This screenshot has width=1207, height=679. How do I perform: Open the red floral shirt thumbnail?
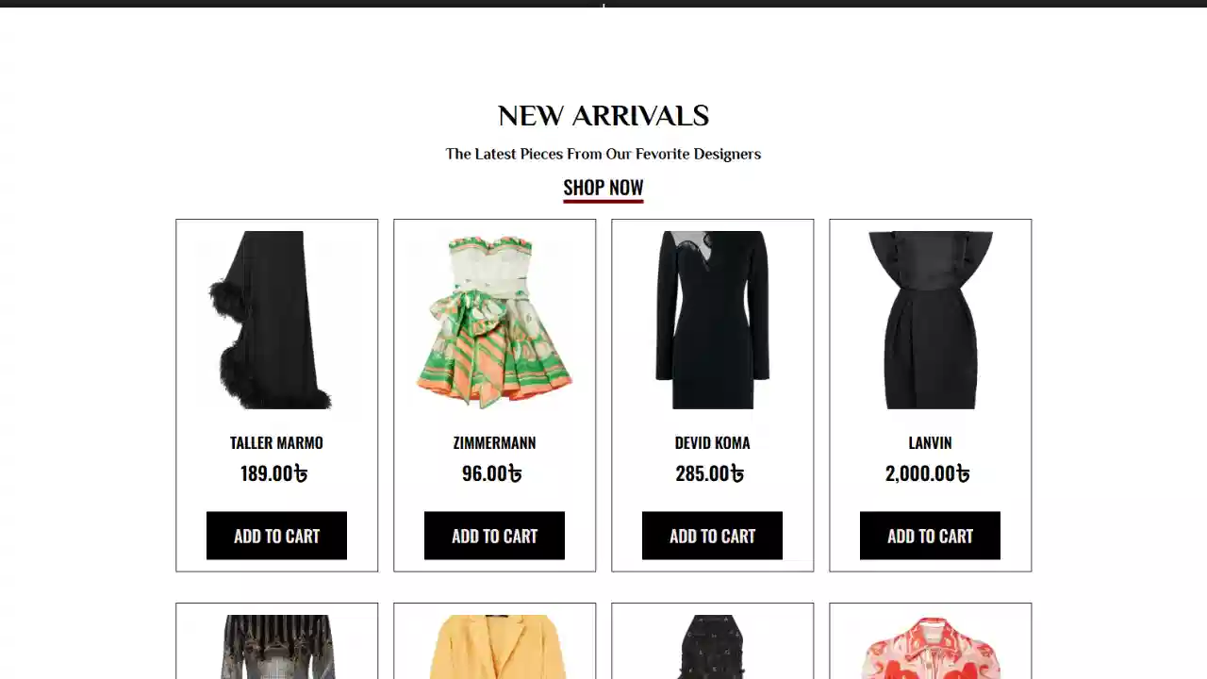930,647
